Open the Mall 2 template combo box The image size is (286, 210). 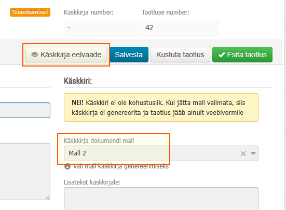point(161,153)
